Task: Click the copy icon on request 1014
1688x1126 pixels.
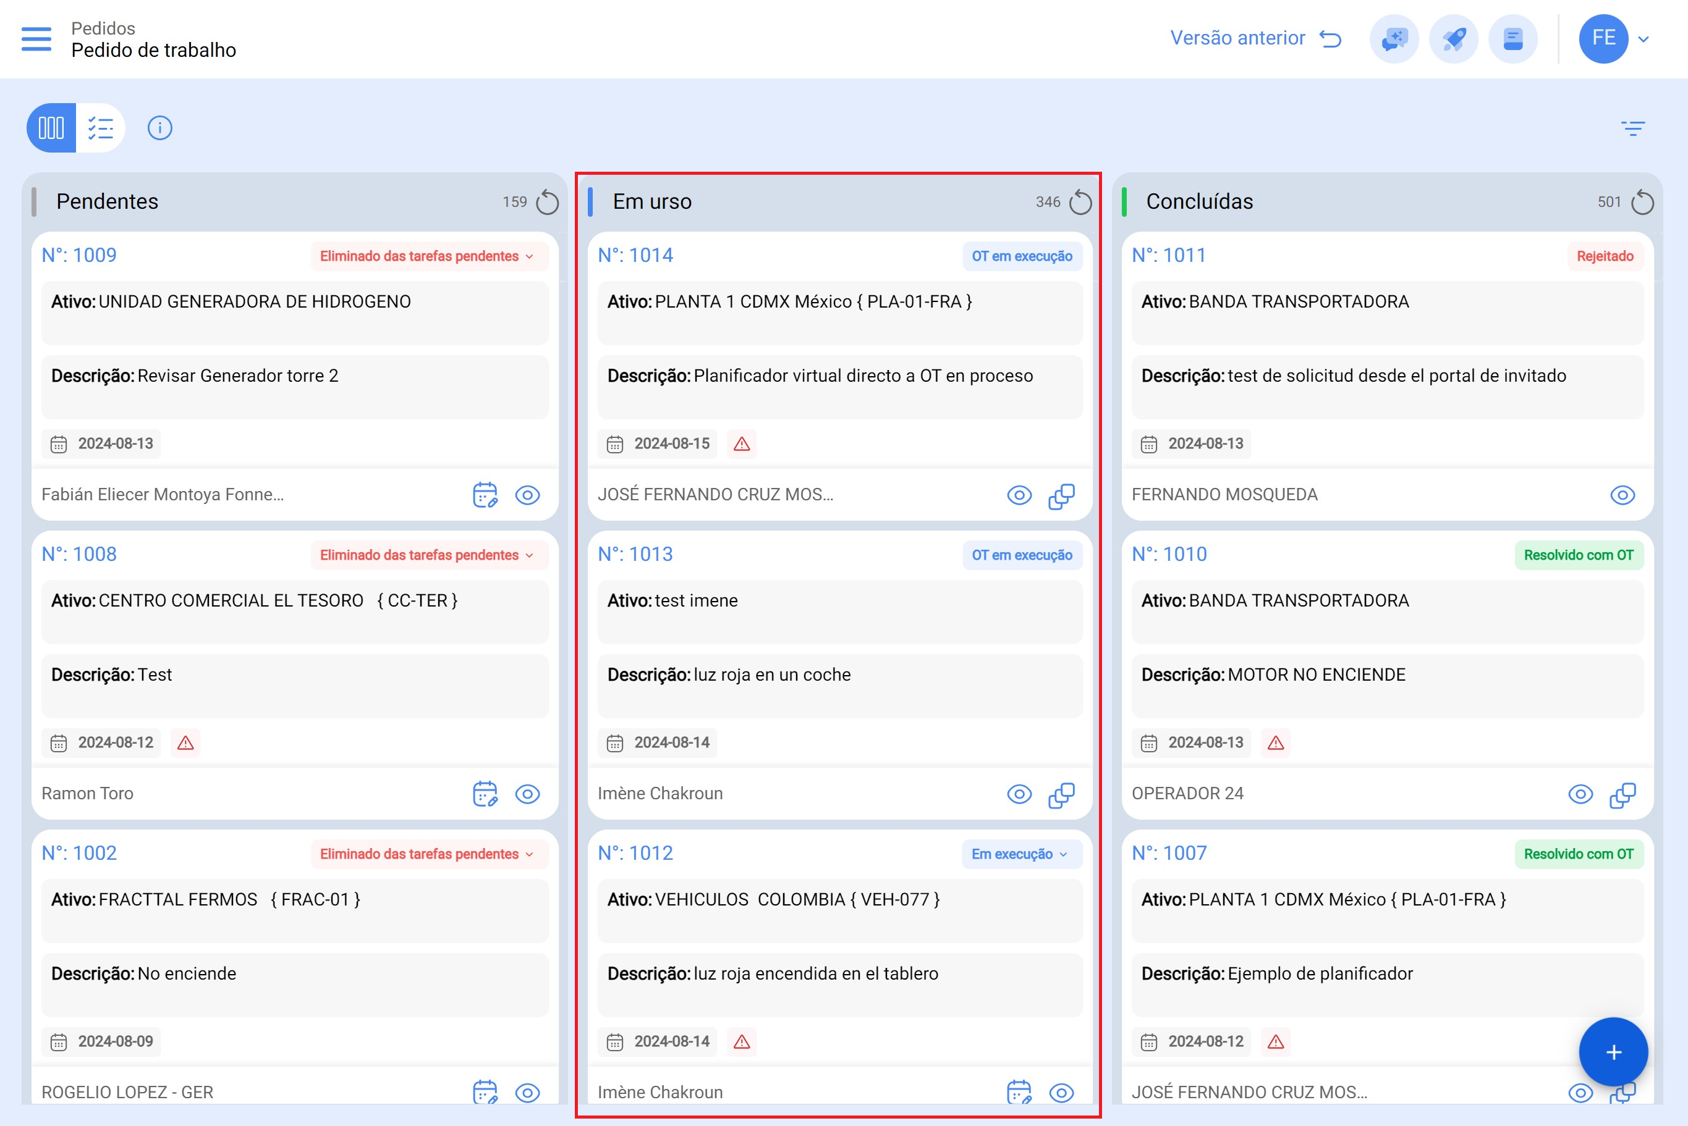Action: (1061, 495)
